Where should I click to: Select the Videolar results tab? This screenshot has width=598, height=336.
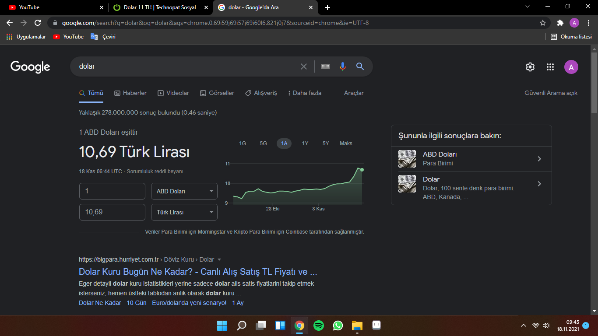[x=173, y=93]
